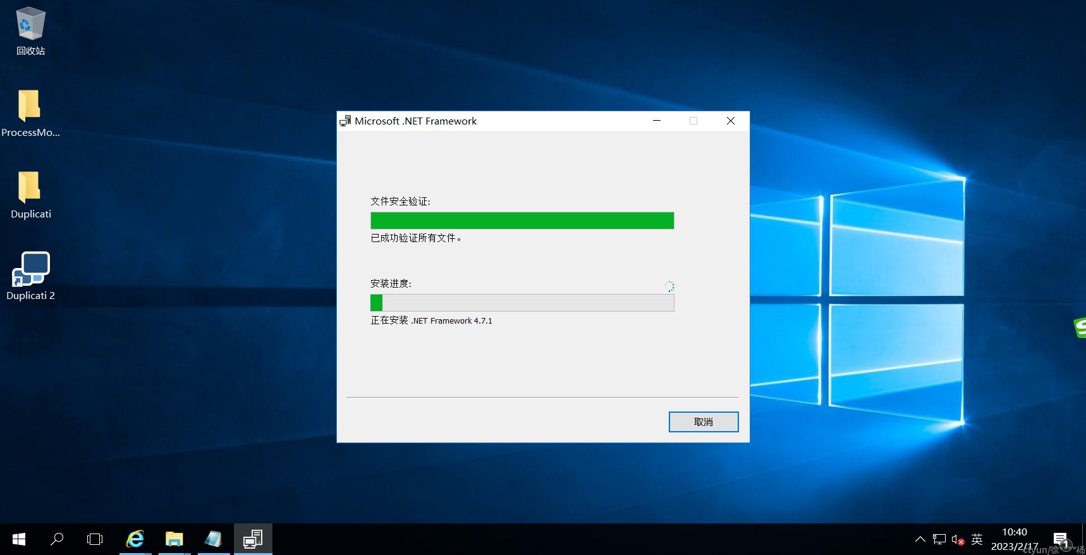Open the network status tray icon
This screenshot has width=1086, height=555.
[939, 539]
